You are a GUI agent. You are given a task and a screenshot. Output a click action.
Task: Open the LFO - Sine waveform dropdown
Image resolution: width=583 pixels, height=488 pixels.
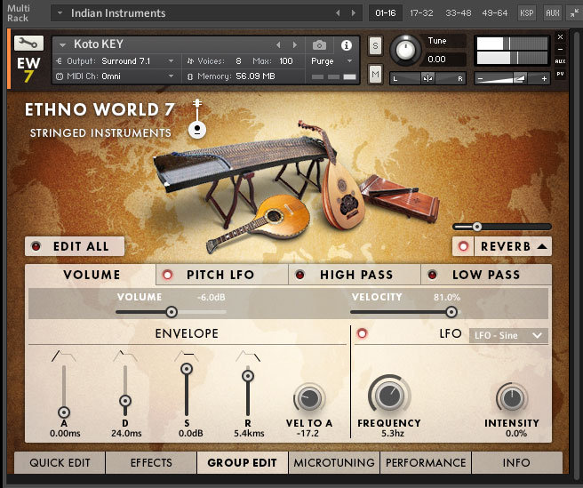[508, 335]
